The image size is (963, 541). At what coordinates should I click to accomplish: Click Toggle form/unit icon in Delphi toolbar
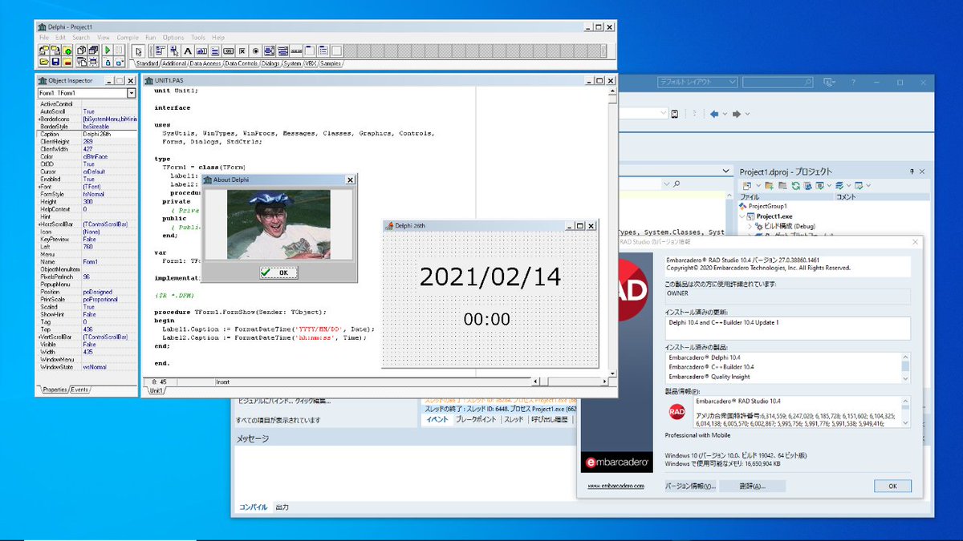[82, 62]
